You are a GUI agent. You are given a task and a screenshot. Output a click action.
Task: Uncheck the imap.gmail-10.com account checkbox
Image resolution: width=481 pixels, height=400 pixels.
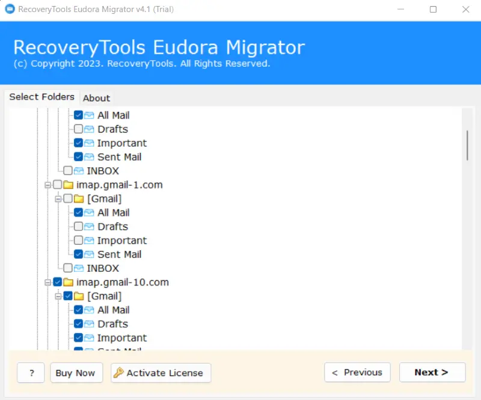(x=57, y=282)
